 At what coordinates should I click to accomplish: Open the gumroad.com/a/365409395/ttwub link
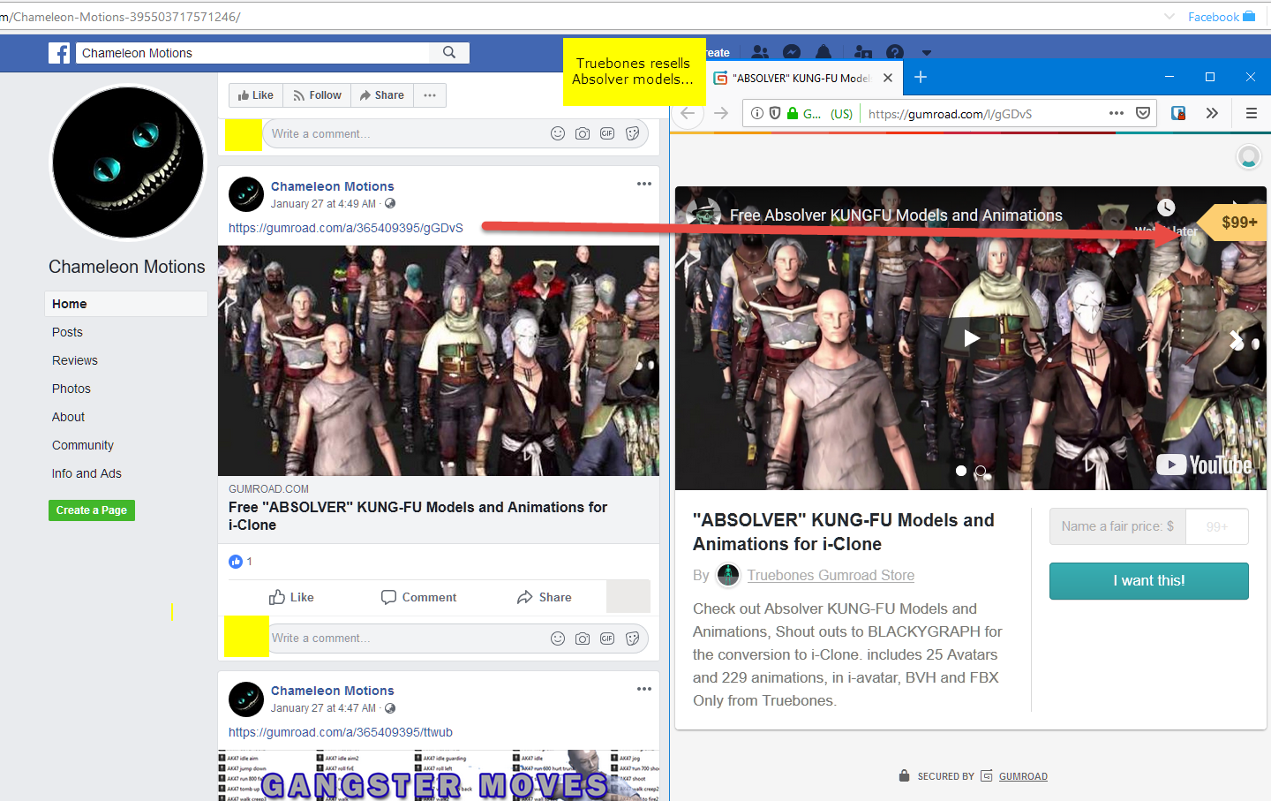[x=341, y=732]
